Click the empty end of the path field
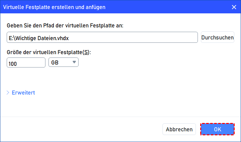The image size is (241, 142). point(150,38)
